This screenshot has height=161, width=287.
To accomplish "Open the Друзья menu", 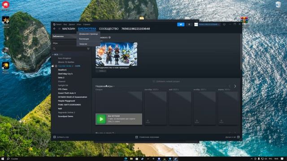I will pyautogui.click(x=72, y=24).
